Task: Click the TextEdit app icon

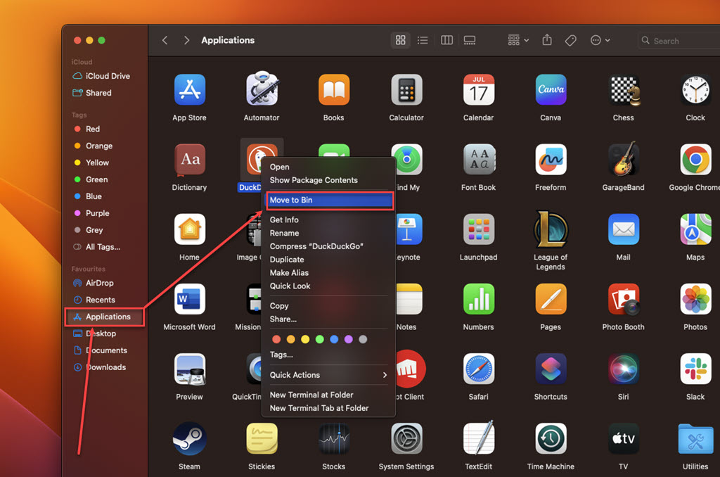Action: coord(478,438)
